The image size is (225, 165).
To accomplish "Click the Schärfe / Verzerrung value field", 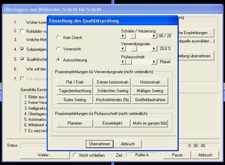I will click(165, 36).
